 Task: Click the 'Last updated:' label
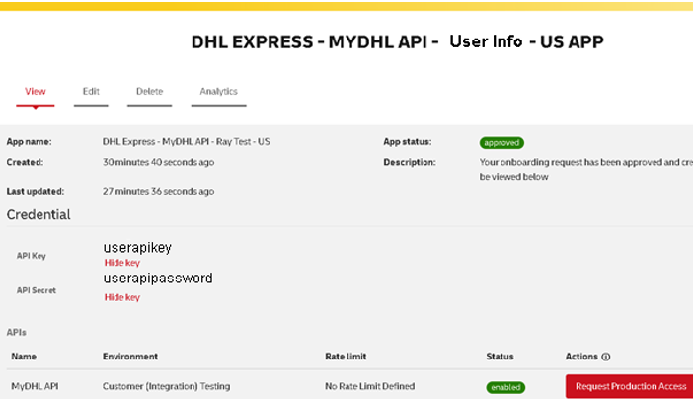tap(36, 191)
